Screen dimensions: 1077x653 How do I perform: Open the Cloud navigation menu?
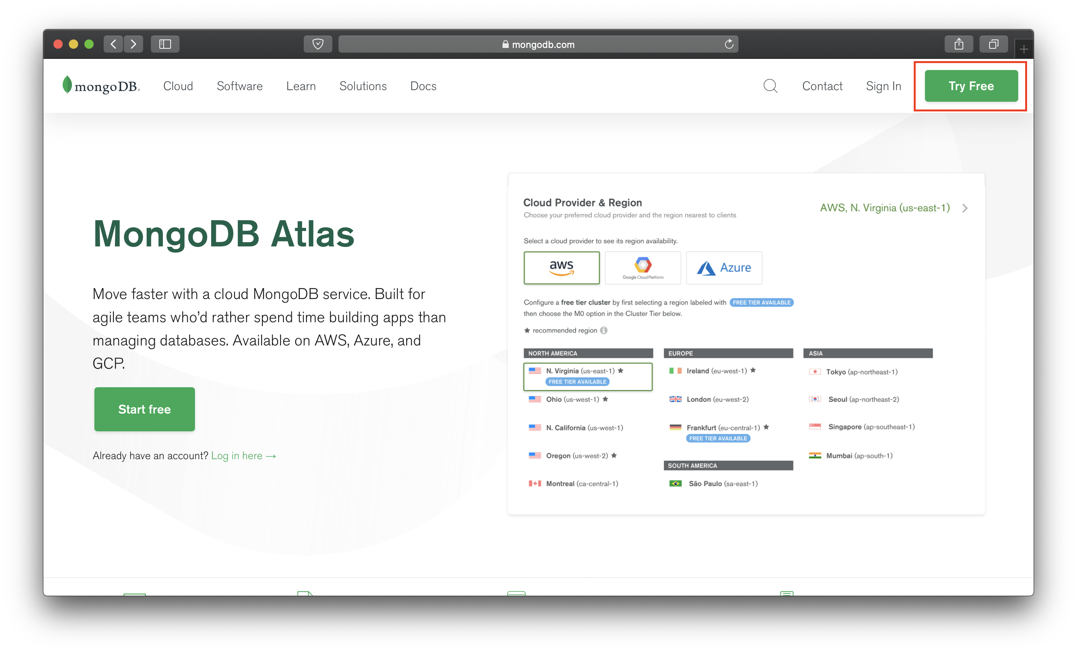tap(178, 86)
